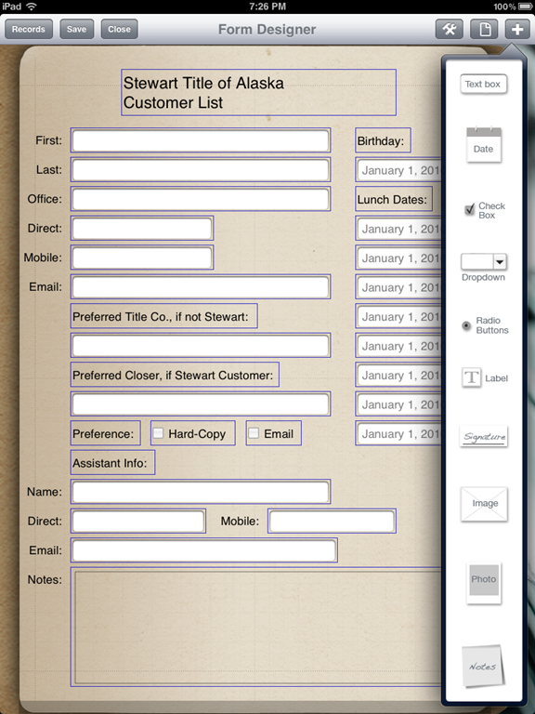
Task: Tap the new page document icon
Action: tap(484, 29)
